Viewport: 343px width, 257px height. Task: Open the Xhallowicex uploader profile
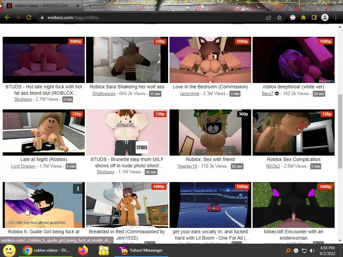tap(104, 94)
